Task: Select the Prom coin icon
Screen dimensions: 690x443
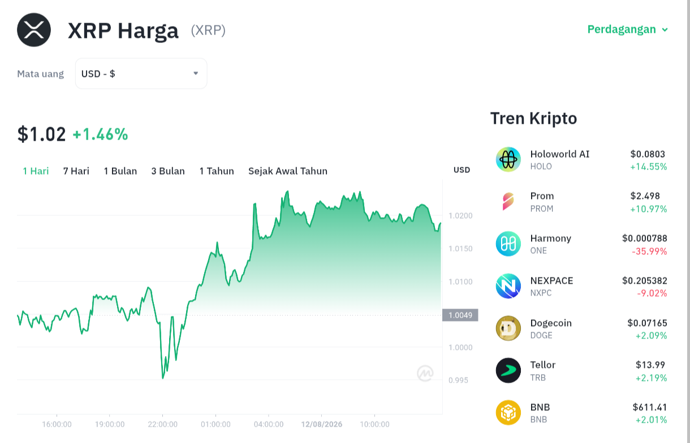Action: [508, 202]
